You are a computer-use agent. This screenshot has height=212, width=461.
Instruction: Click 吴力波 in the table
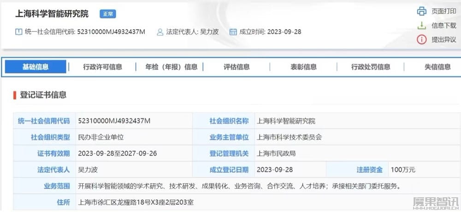(x=88, y=170)
